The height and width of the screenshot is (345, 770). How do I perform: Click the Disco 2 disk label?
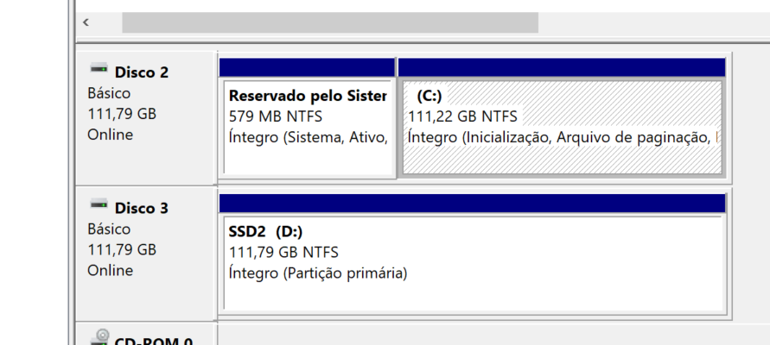tap(141, 72)
